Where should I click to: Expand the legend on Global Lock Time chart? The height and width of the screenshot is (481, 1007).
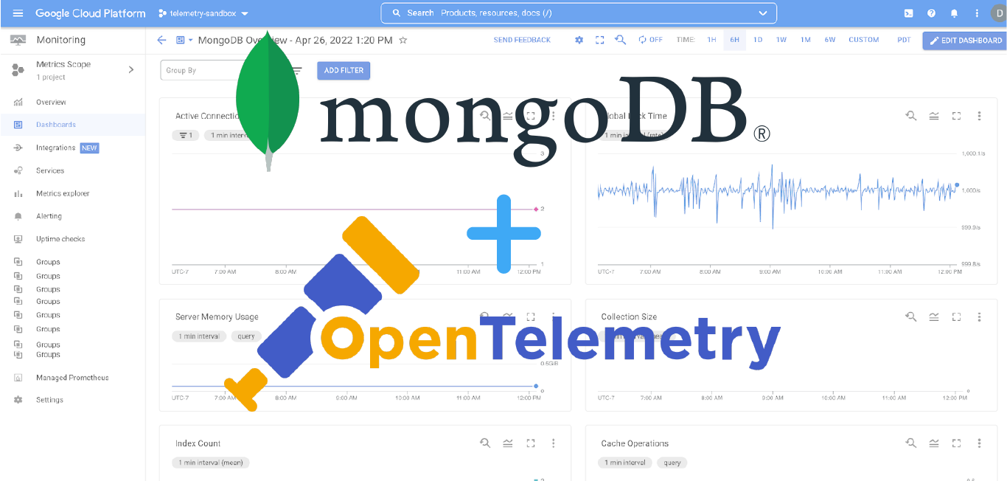pos(933,116)
